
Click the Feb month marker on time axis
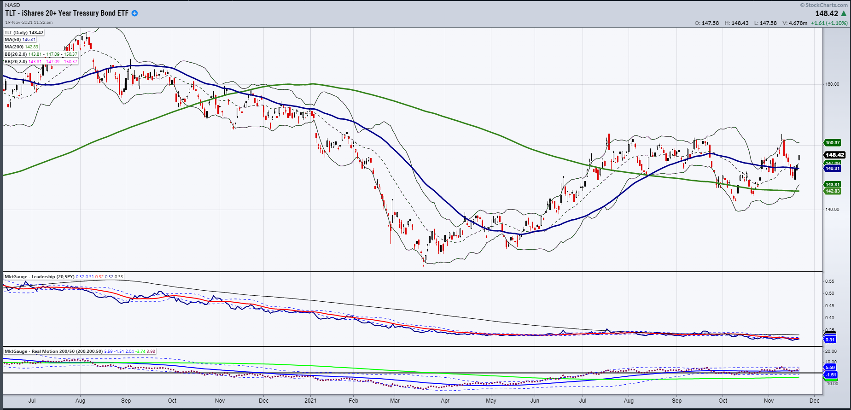[x=353, y=401]
